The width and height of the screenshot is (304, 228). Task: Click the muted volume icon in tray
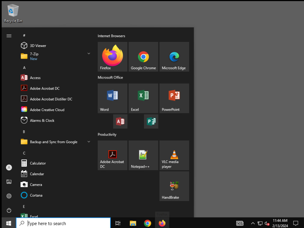(x=267, y=224)
